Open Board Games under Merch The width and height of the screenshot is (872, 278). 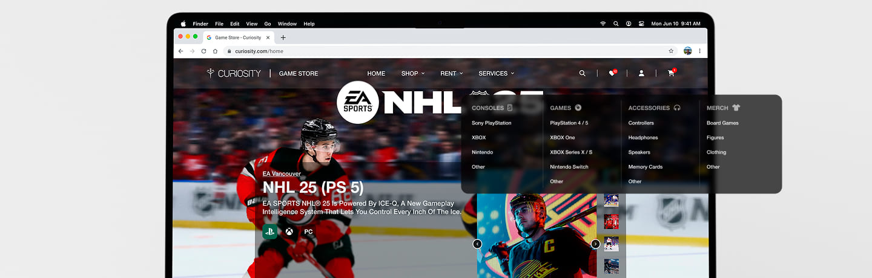pos(722,123)
